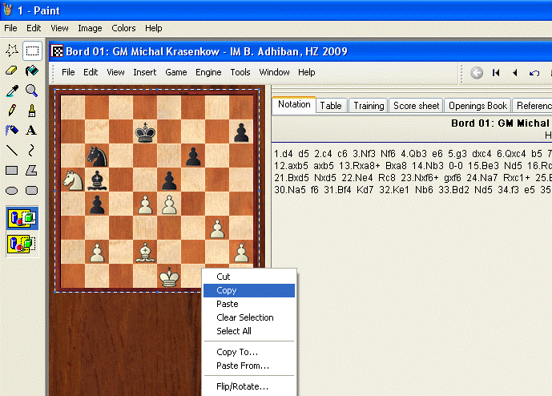Enable opaque selection mode option
The width and height of the screenshot is (552, 396).
click(22, 218)
